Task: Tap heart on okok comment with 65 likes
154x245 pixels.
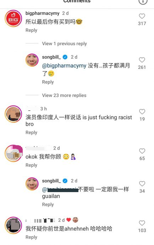Action: [x=142, y=151]
